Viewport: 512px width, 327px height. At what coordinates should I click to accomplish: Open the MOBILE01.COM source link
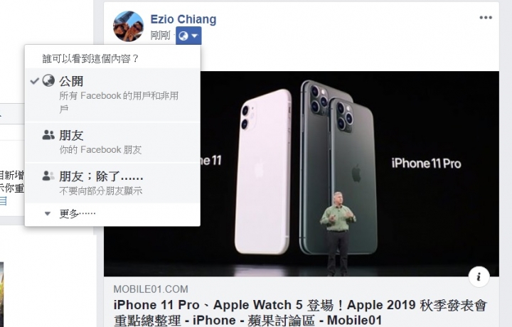pyautogui.click(x=151, y=289)
